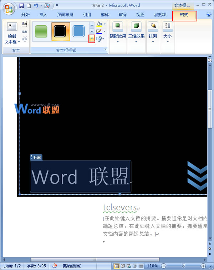This screenshot has height=270, width=214.
Task: Open the undo history dropdown arrow
Action: tap(41, 6)
